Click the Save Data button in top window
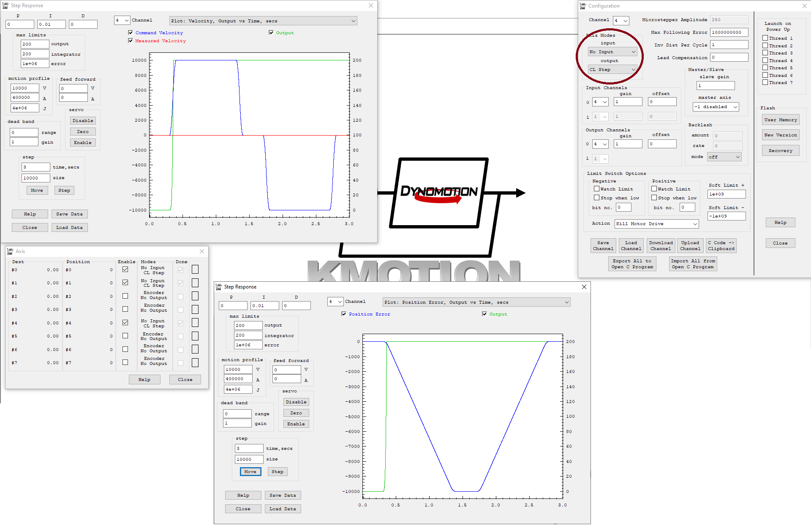 pyautogui.click(x=69, y=214)
